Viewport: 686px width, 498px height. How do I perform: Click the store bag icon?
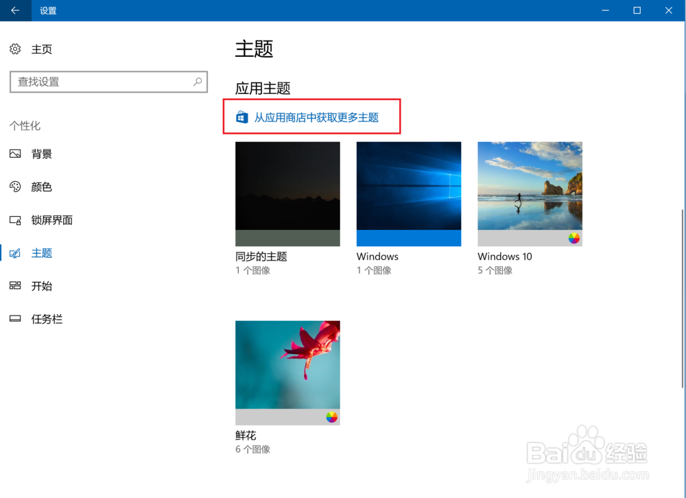point(242,117)
